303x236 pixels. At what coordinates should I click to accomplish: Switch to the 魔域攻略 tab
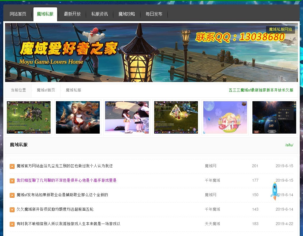click(127, 14)
